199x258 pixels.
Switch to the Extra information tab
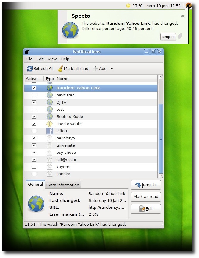(63, 185)
